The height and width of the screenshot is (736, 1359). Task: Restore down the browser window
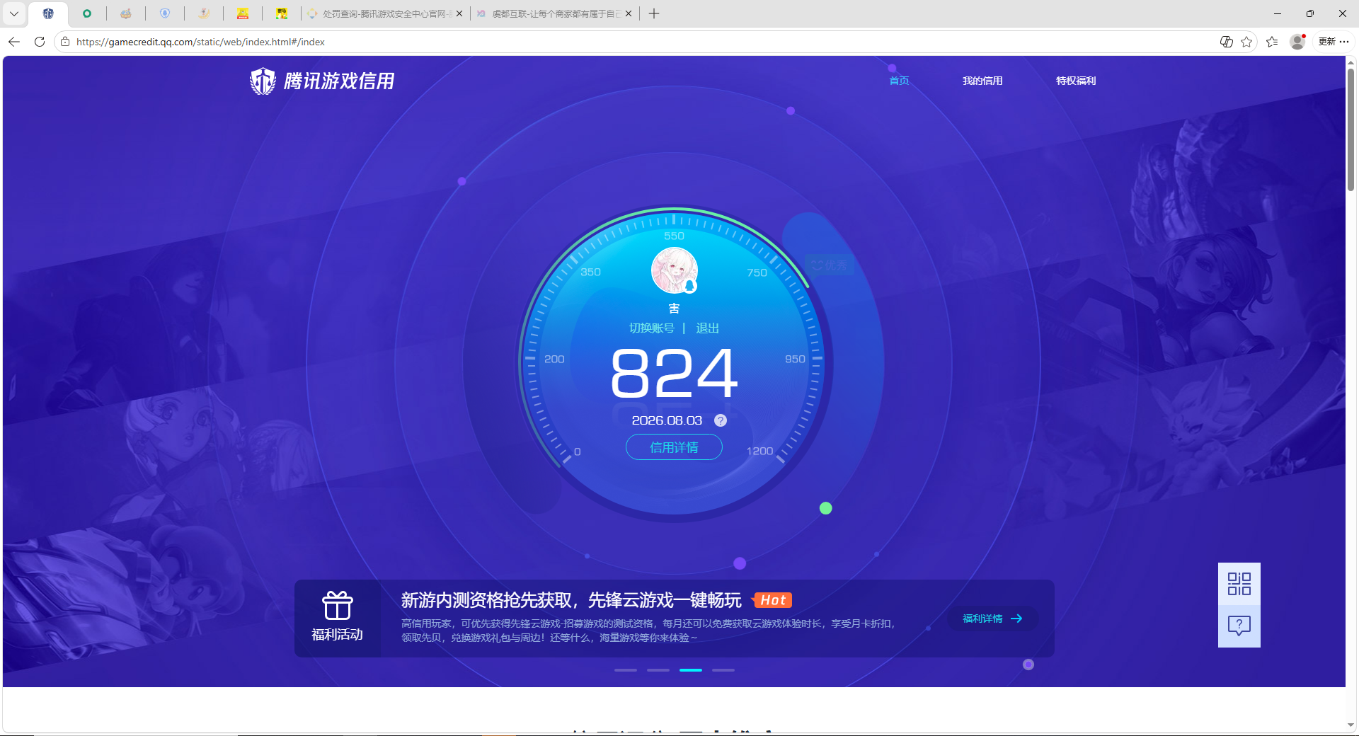point(1310,13)
